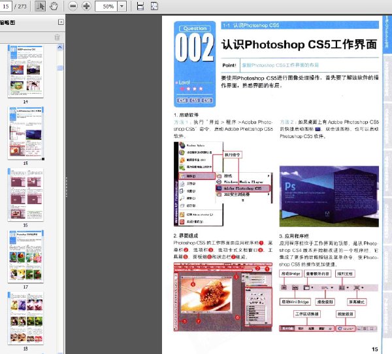
Task: Choose the fit width page view icon
Action: click(140, 7)
